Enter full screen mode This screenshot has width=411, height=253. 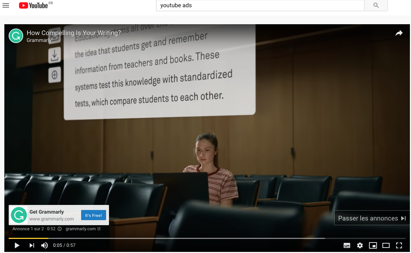coord(399,245)
